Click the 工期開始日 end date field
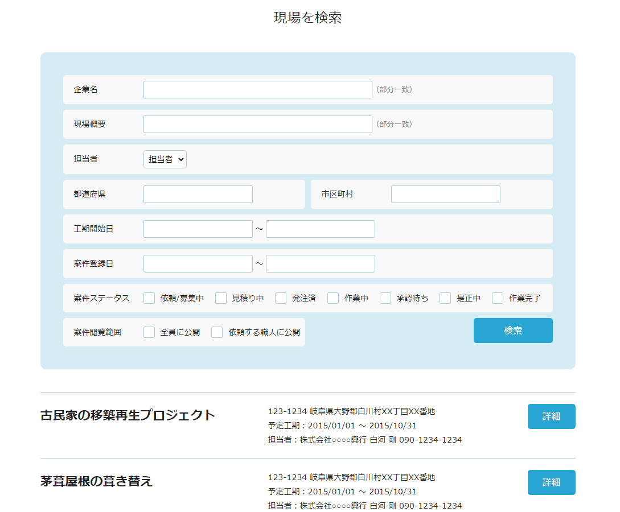 (x=321, y=229)
